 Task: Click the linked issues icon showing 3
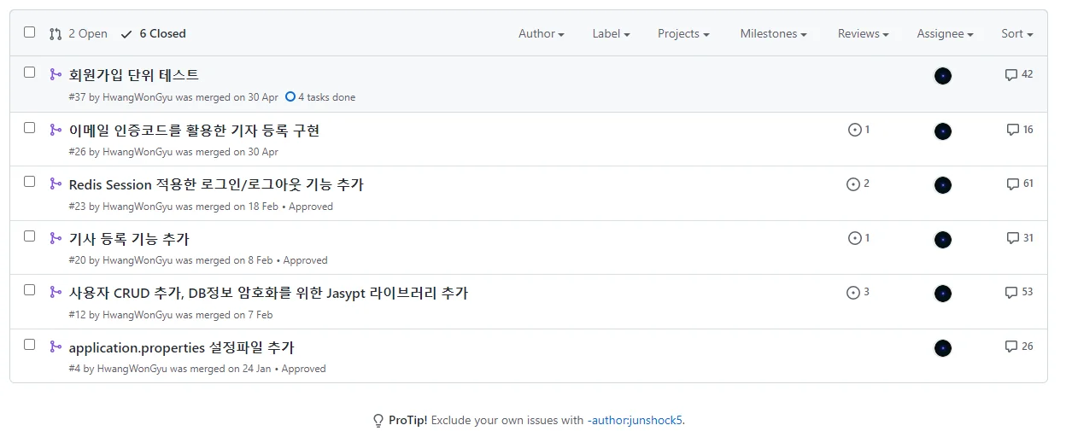point(852,293)
